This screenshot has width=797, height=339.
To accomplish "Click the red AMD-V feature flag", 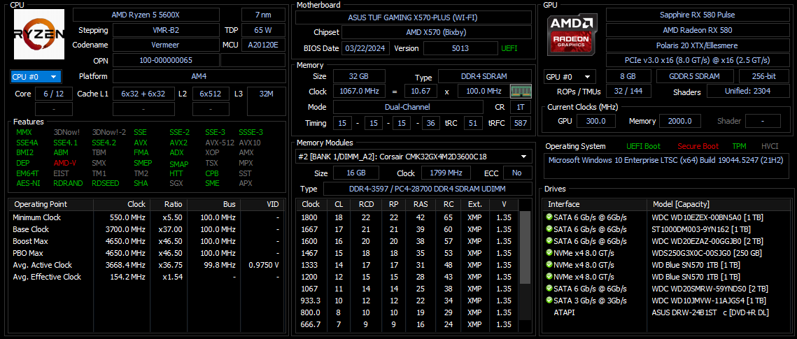I will 66,163.
